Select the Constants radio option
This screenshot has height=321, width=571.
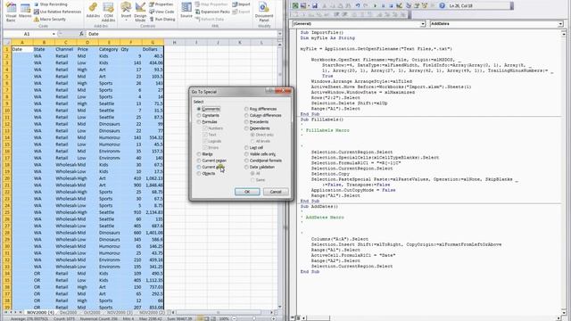point(208,115)
